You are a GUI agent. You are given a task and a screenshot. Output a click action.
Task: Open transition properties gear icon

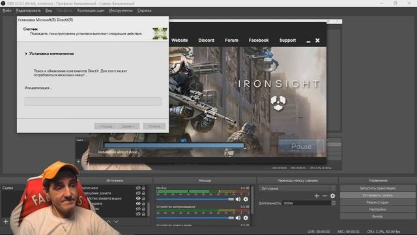333,196
